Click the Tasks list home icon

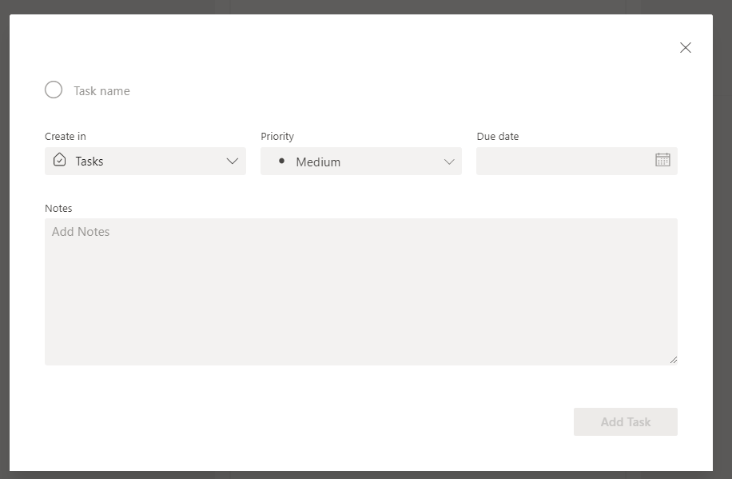pyautogui.click(x=60, y=160)
